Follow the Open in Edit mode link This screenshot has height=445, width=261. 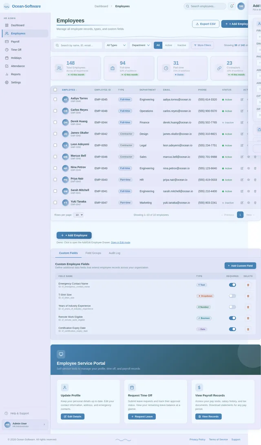pyautogui.click(x=120, y=243)
